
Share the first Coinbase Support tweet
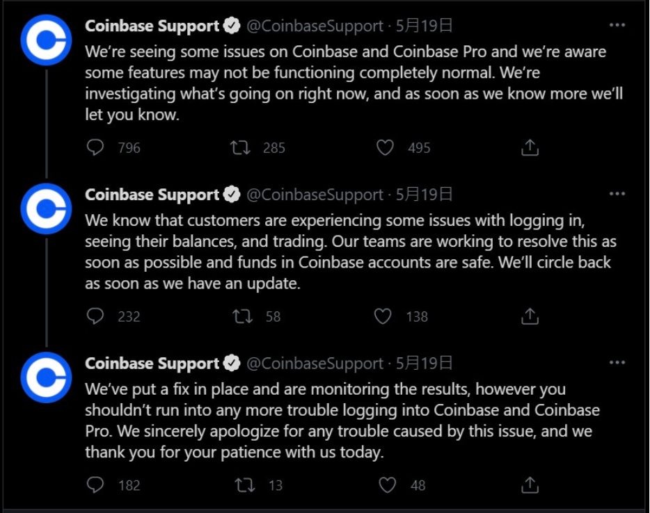click(x=530, y=147)
